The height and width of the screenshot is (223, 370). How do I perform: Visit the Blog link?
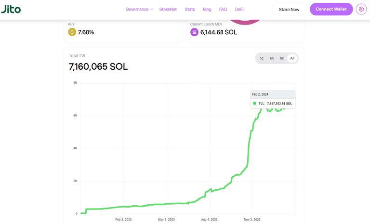point(207,9)
